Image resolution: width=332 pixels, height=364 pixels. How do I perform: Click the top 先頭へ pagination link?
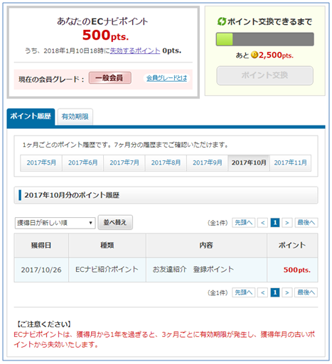click(x=243, y=223)
